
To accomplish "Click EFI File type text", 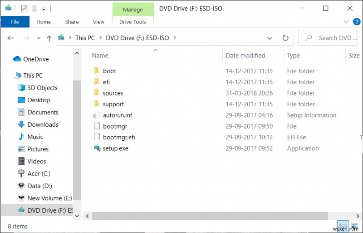I will [x=296, y=138].
